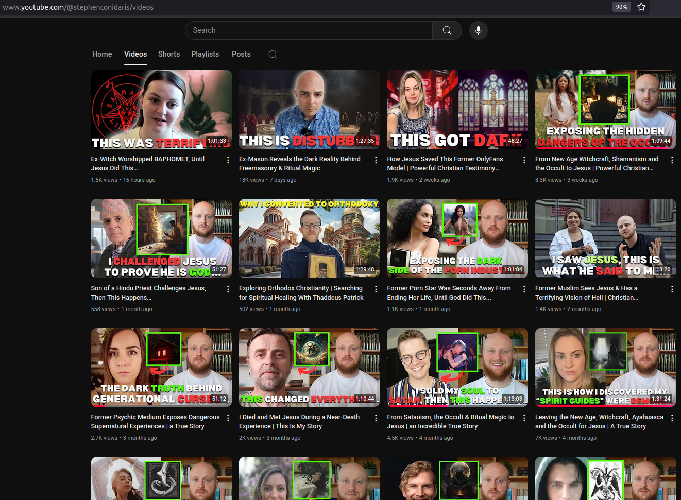Open options menu for From Satanism video
The image size is (681, 500).
click(524, 418)
